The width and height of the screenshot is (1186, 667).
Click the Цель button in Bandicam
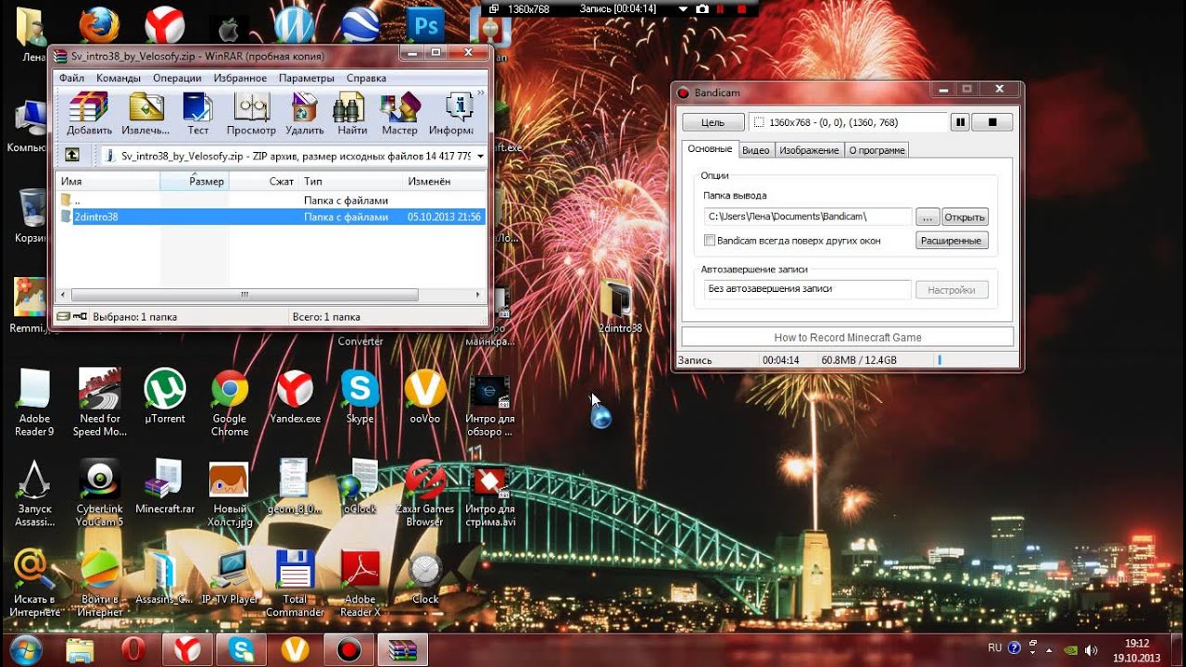click(713, 122)
